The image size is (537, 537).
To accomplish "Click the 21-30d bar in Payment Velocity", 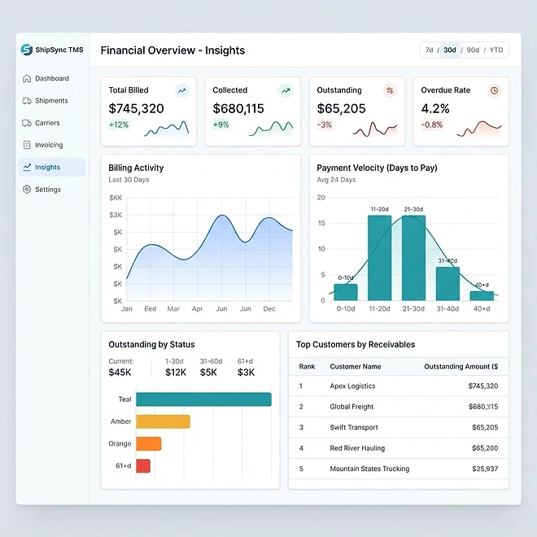I will [413, 258].
